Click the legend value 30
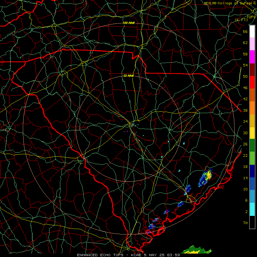The image size is (257, 257). (x=245, y=133)
